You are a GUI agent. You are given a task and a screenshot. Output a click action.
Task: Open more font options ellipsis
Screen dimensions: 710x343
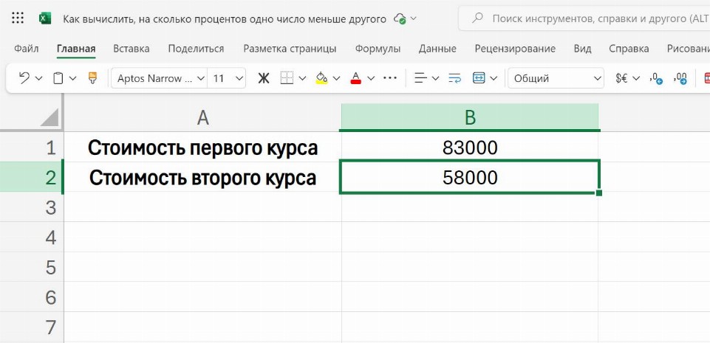click(x=390, y=77)
